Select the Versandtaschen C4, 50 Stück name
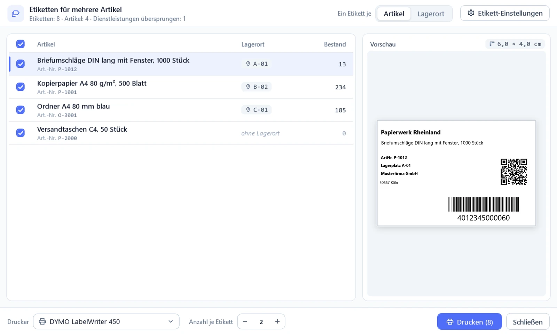Viewport: 557px width, 335px height. [82, 129]
